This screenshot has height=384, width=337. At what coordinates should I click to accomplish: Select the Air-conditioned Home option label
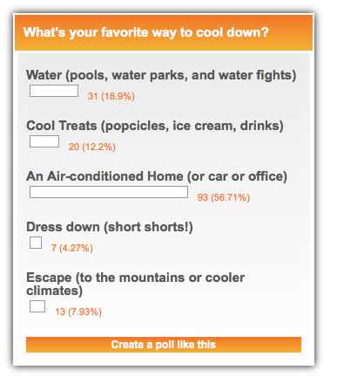[157, 176]
